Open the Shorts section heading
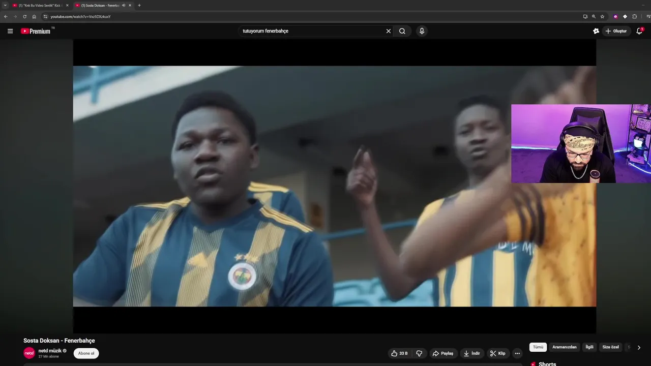This screenshot has height=366, width=651. pos(547,364)
